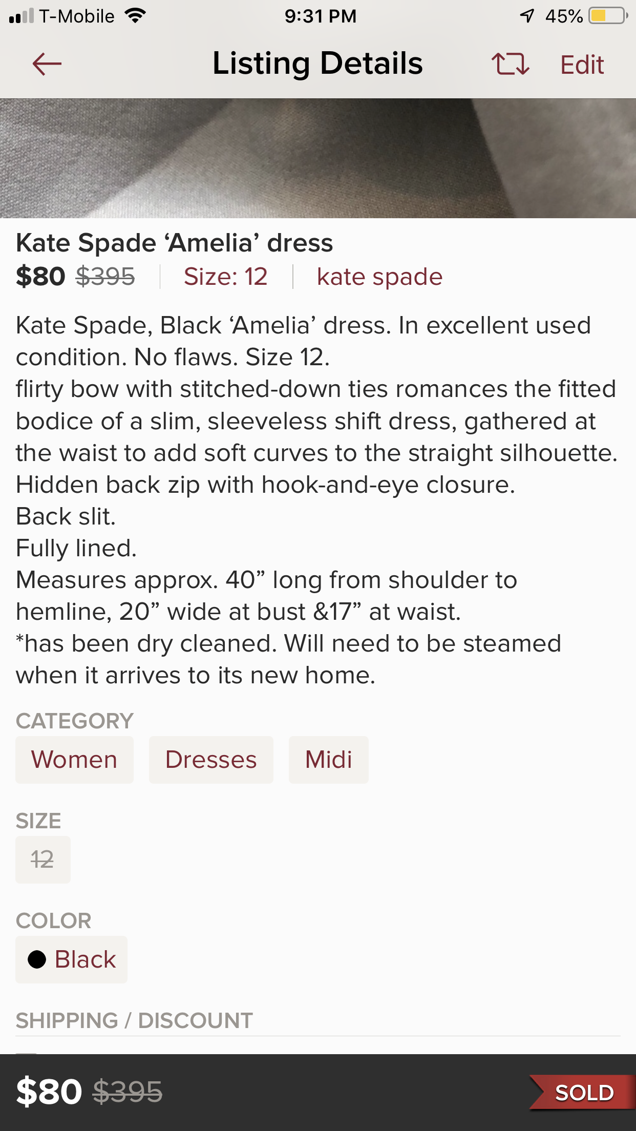Tap the battery status icon

tap(608, 16)
